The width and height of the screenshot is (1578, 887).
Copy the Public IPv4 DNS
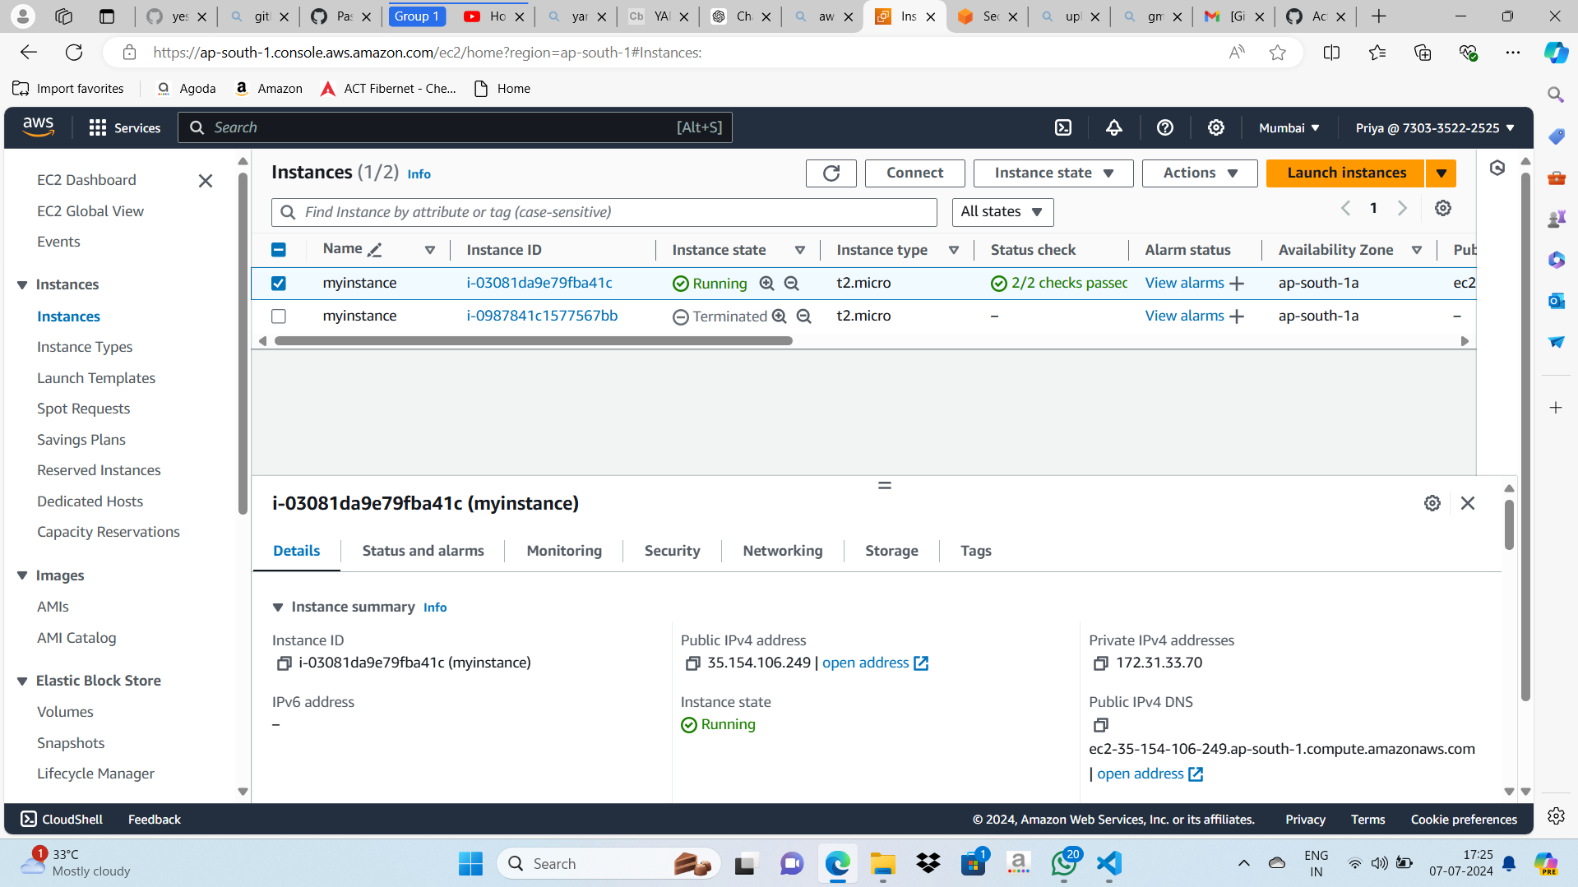pos(1101,725)
